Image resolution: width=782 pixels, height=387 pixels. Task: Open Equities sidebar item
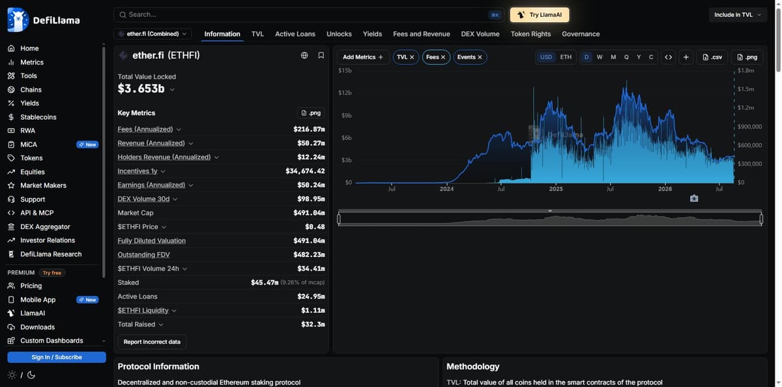click(x=33, y=172)
